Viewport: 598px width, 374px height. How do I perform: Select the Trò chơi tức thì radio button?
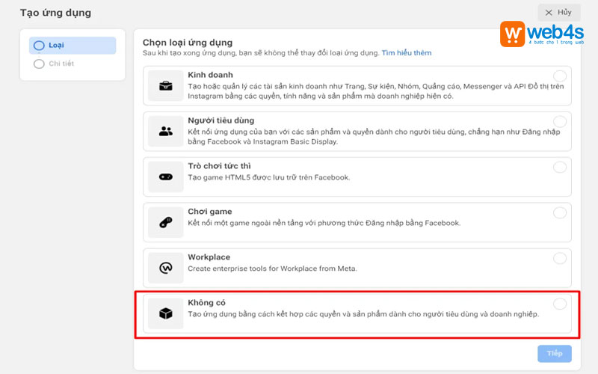(560, 167)
